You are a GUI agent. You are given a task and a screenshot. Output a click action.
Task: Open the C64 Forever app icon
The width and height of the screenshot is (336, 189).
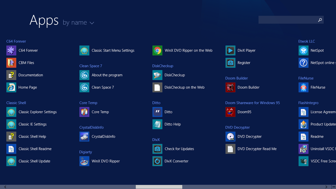tap(11, 50)
